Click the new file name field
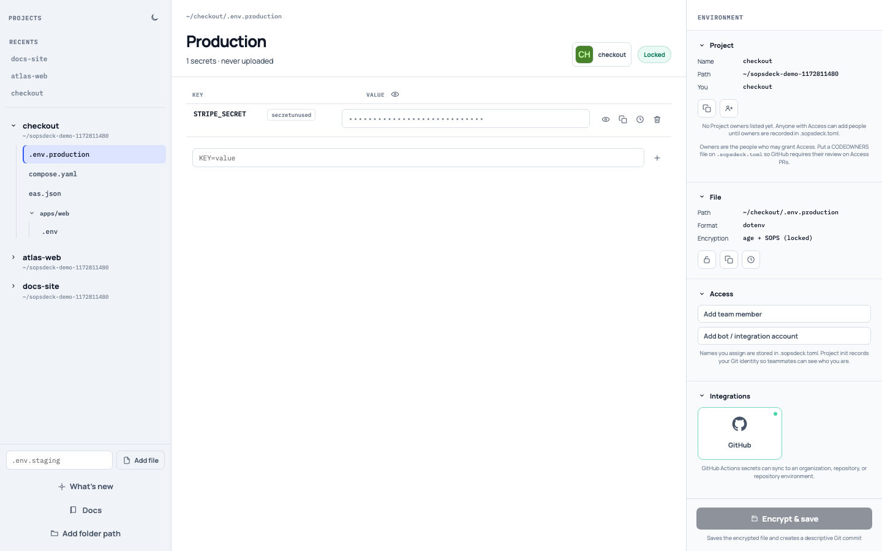This screenshot has width=882, height=551. [59, 460]
